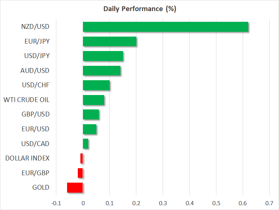Click the NZD/USD axis label
The image size is (279, 210).
[x=36, y=27]
